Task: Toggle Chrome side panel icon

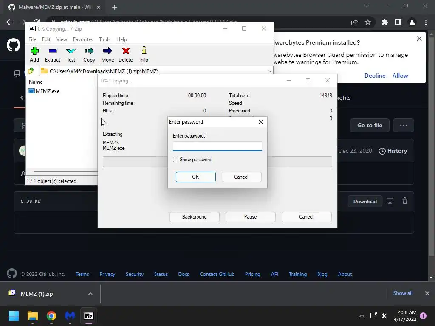Action: [398, 22]
